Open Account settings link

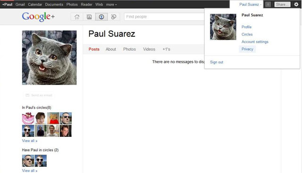pos(255,42)
